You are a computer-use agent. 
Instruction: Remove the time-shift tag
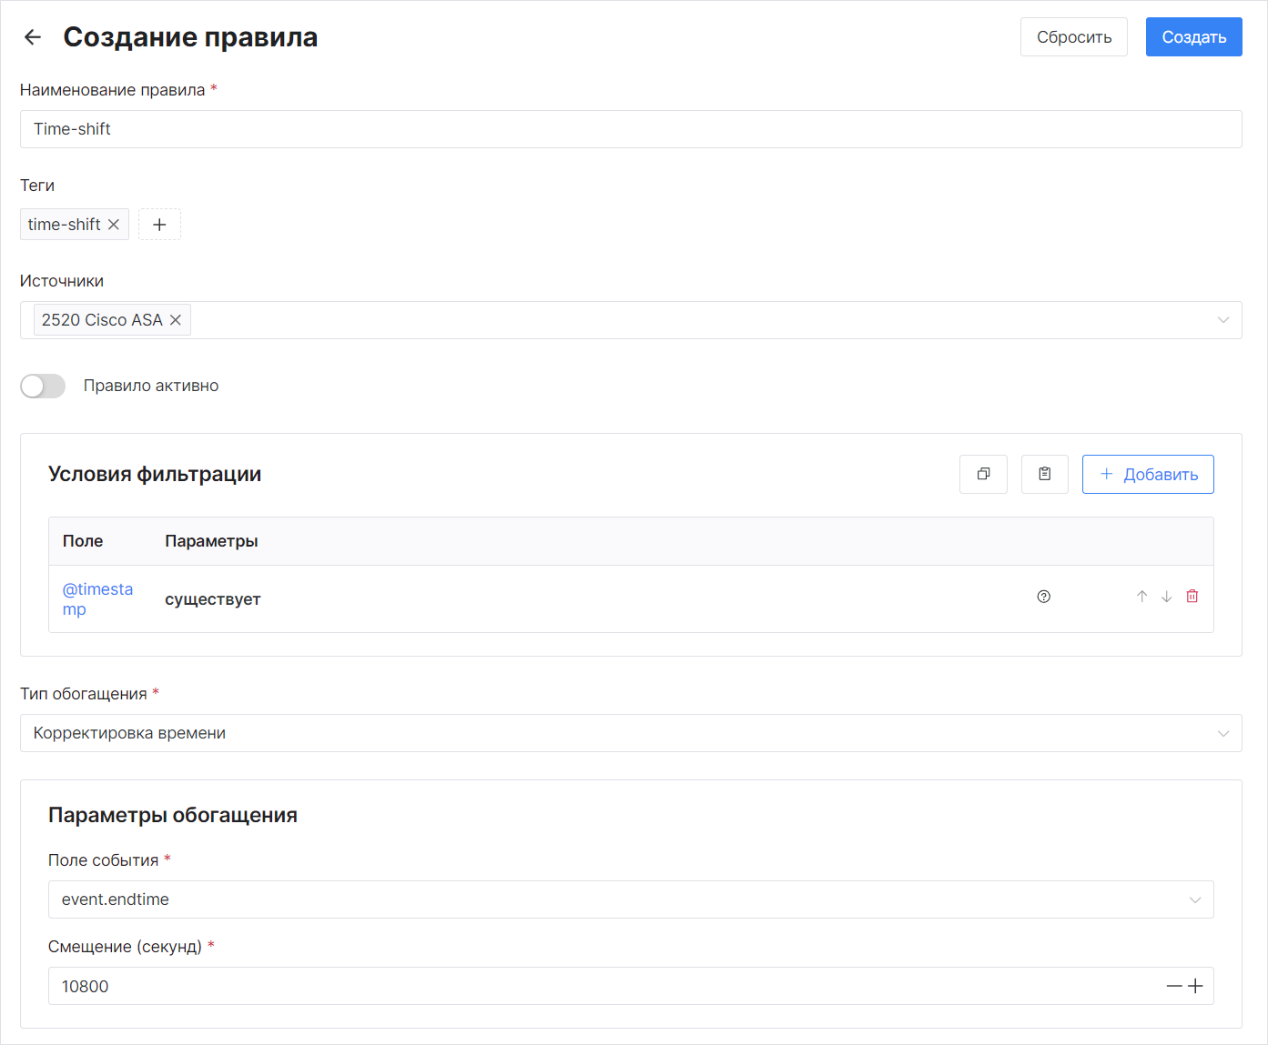[114, 225]
